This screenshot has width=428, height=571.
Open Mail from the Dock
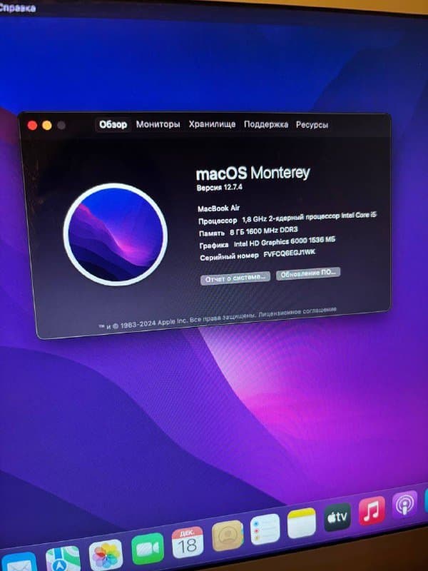(19, 562)
